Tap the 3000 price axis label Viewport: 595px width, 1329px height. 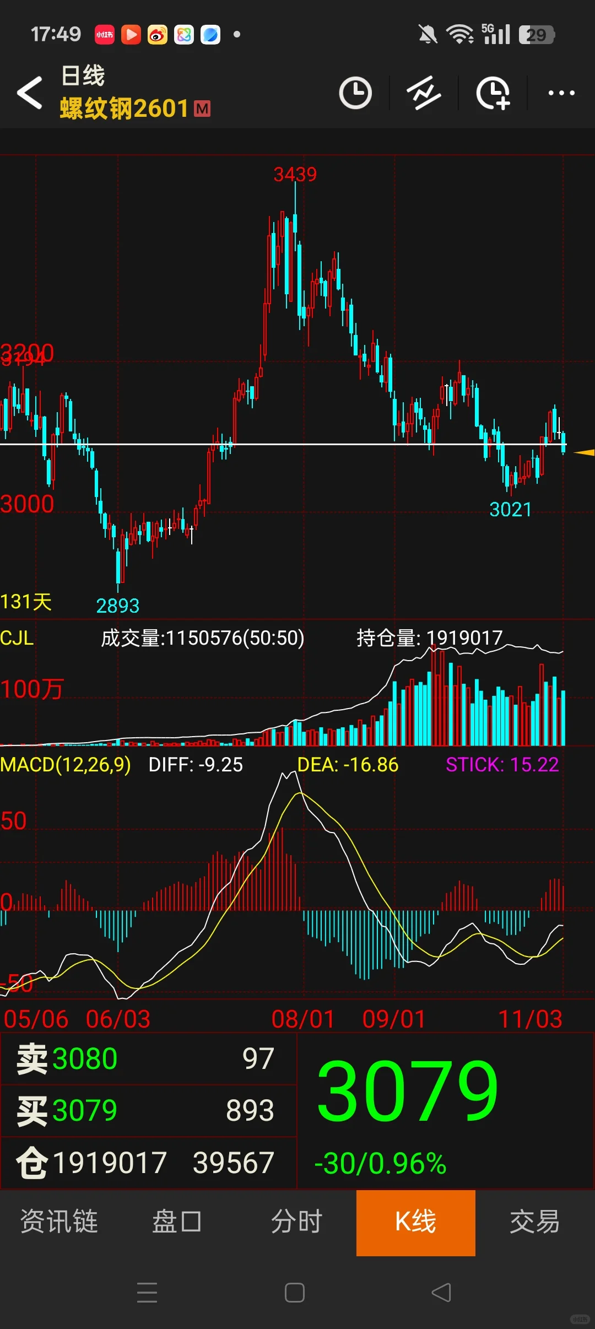(27, 504)
